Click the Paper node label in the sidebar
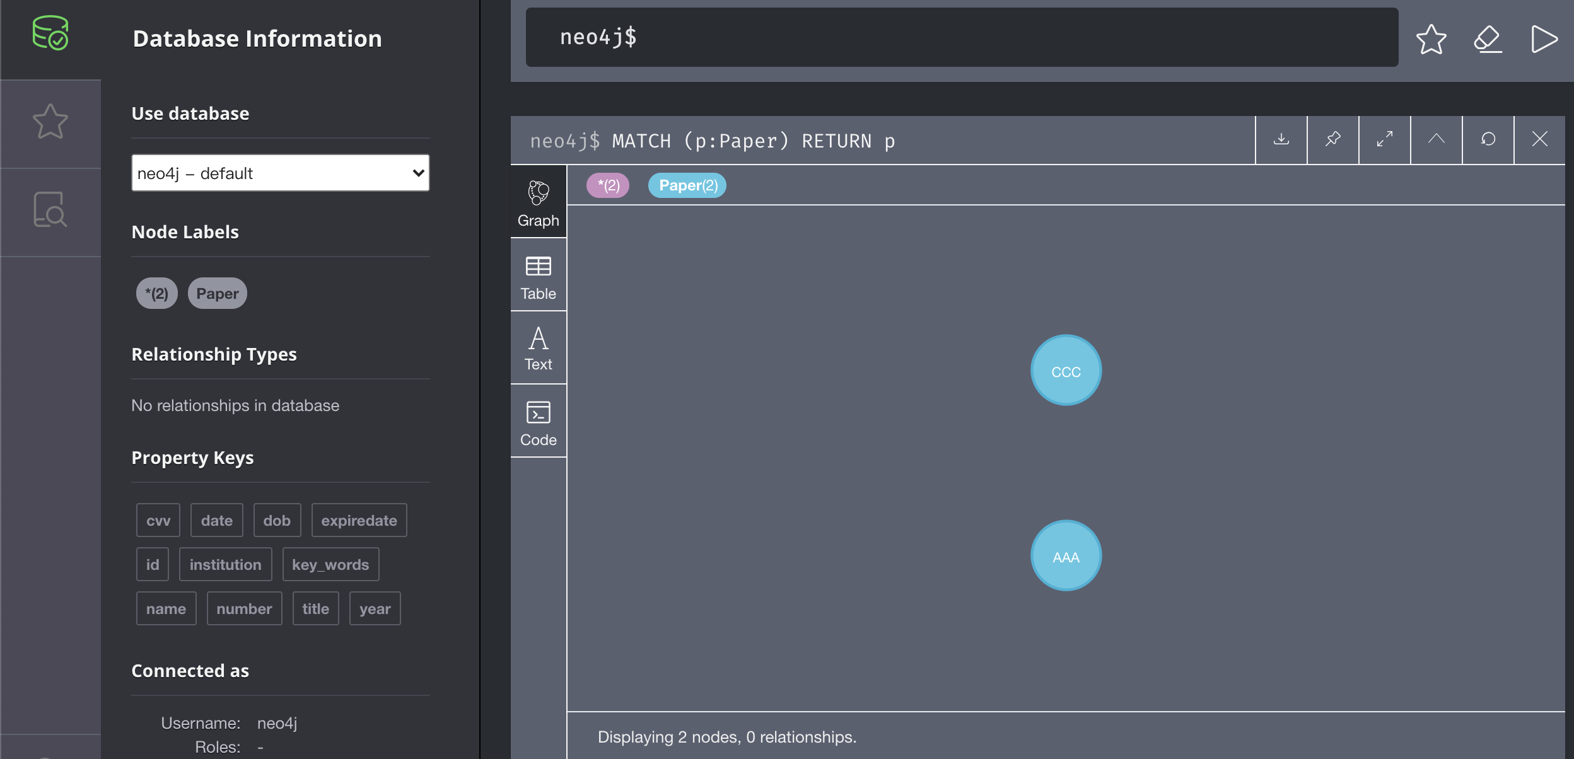 coord(217,294)
